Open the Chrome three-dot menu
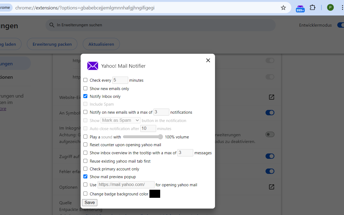The image size is (344, 215). 342,8
